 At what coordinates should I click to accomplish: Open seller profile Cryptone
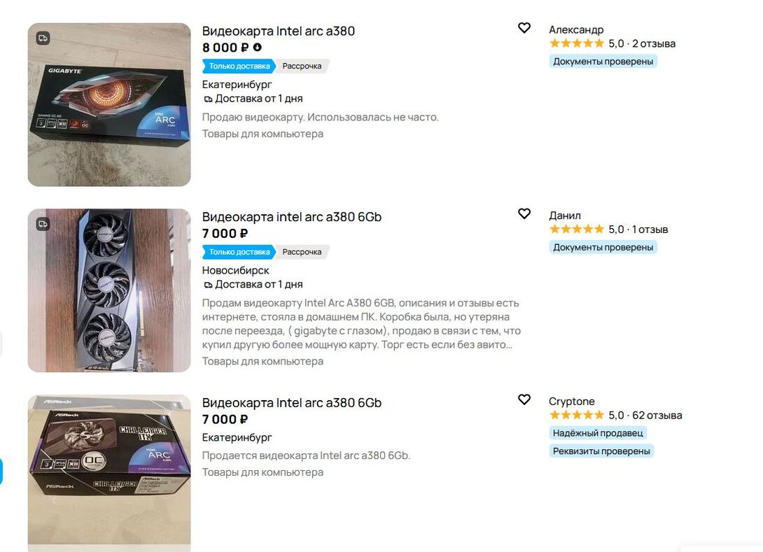click(x=571, y=402)
